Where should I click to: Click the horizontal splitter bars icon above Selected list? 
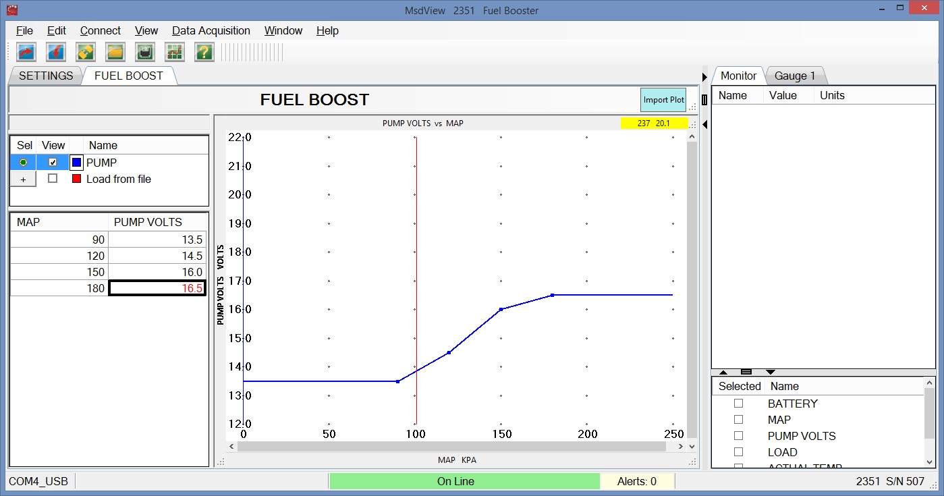click(746, 372)
